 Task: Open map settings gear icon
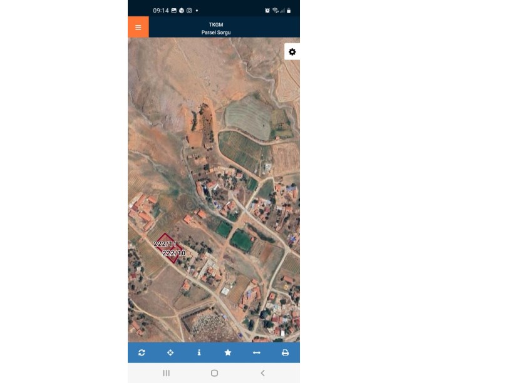click(292, 52)
